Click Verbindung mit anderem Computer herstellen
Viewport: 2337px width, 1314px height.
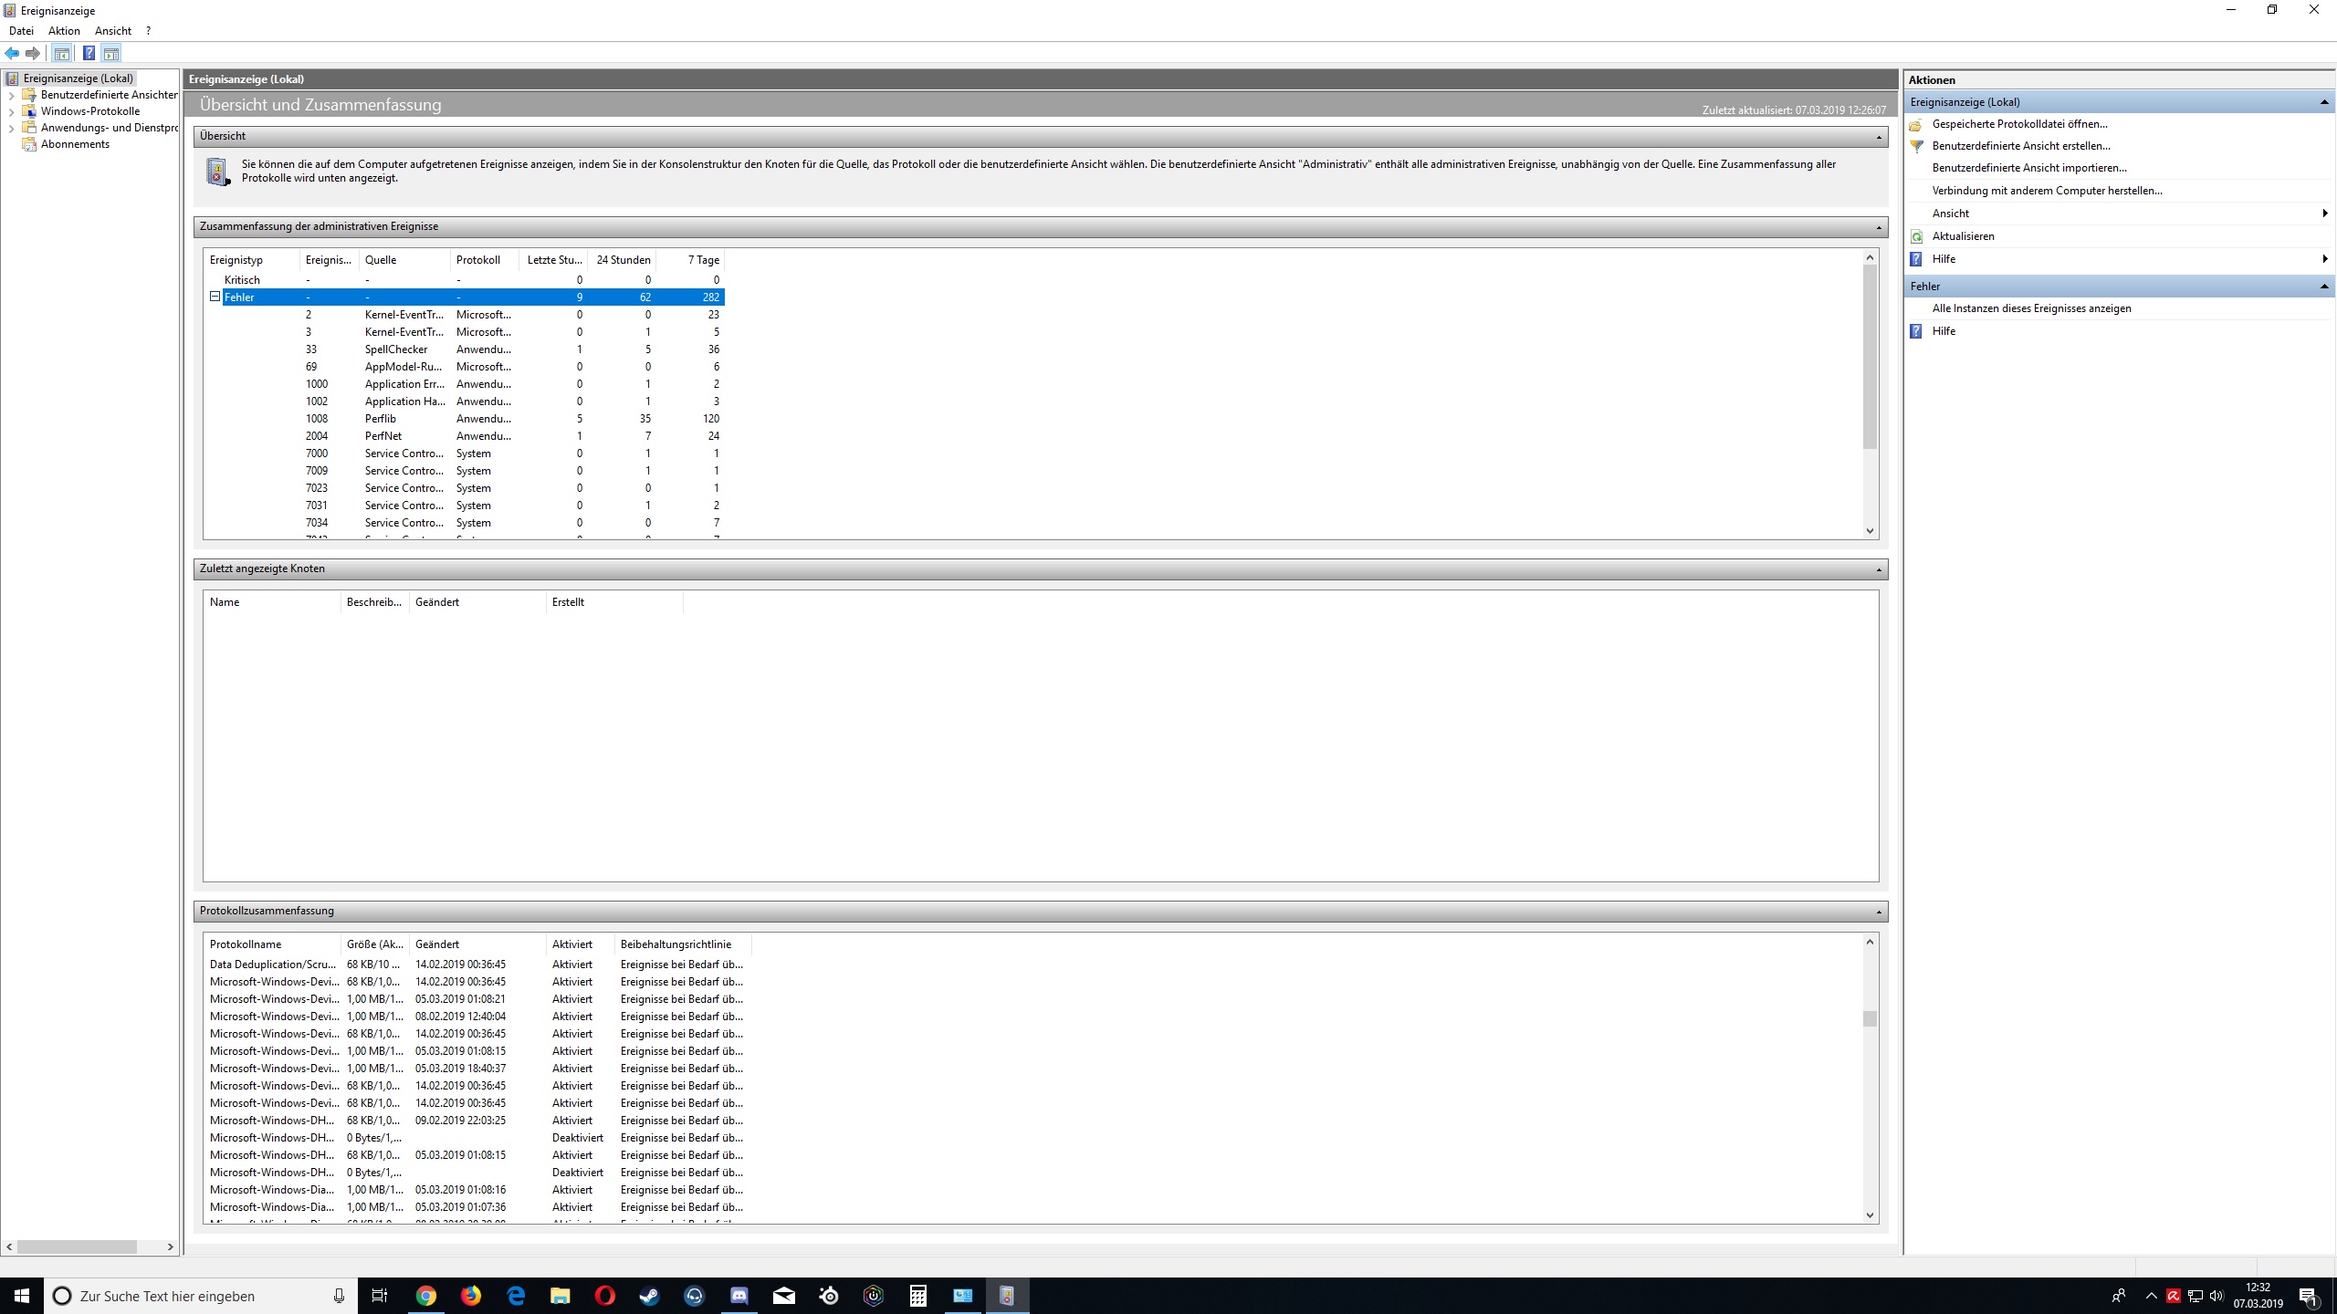tap(2047, 191)
